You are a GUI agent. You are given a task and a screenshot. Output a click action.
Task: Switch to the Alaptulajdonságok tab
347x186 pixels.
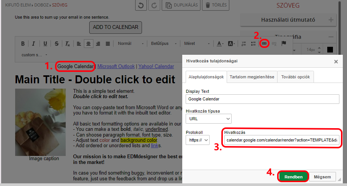[x=206, y=77]
